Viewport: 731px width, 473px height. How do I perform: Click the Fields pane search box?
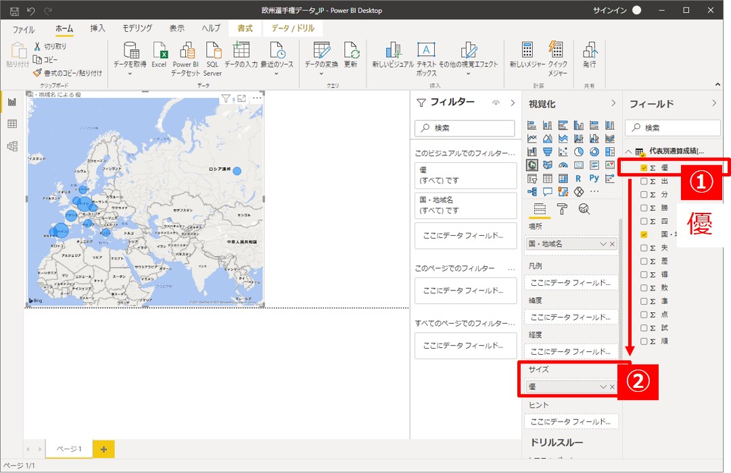point(673,128)
